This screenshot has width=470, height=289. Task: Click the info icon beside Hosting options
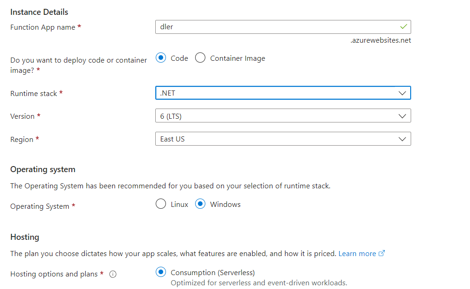pos(113,274)
